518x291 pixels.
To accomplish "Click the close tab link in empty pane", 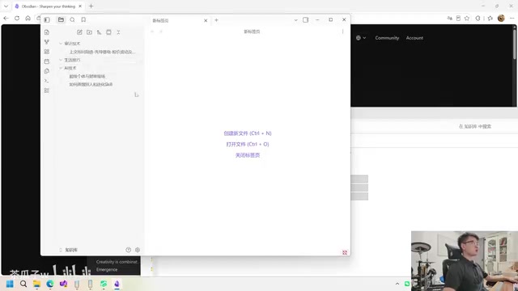I will click(248, 155).
